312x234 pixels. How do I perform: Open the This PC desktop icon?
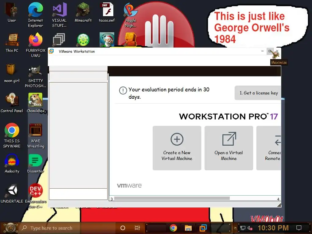12,43
